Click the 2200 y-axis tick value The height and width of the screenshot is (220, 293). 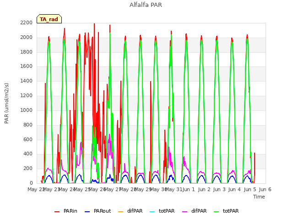click(27, 23)
